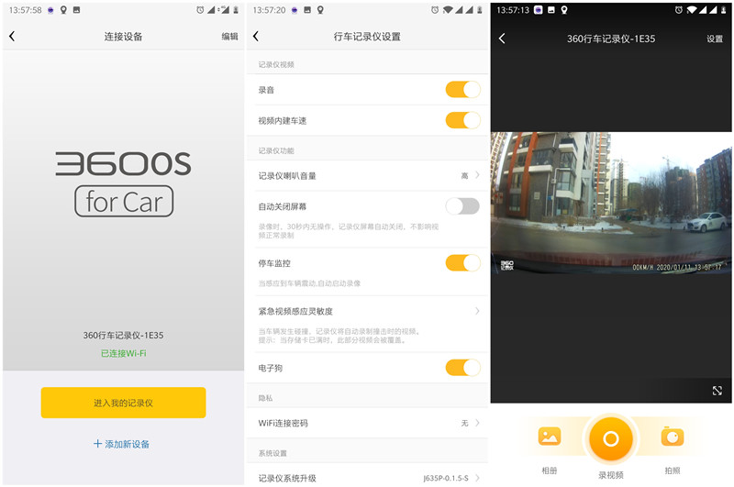
Task: Open 记录仪喇叭音量 setting chevron
Action: pyautogui.click(x=477, y=175)
